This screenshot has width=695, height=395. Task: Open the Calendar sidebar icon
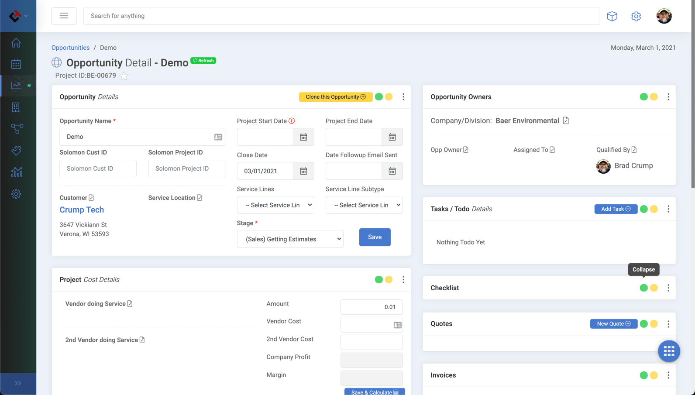(x=16, y=64)
